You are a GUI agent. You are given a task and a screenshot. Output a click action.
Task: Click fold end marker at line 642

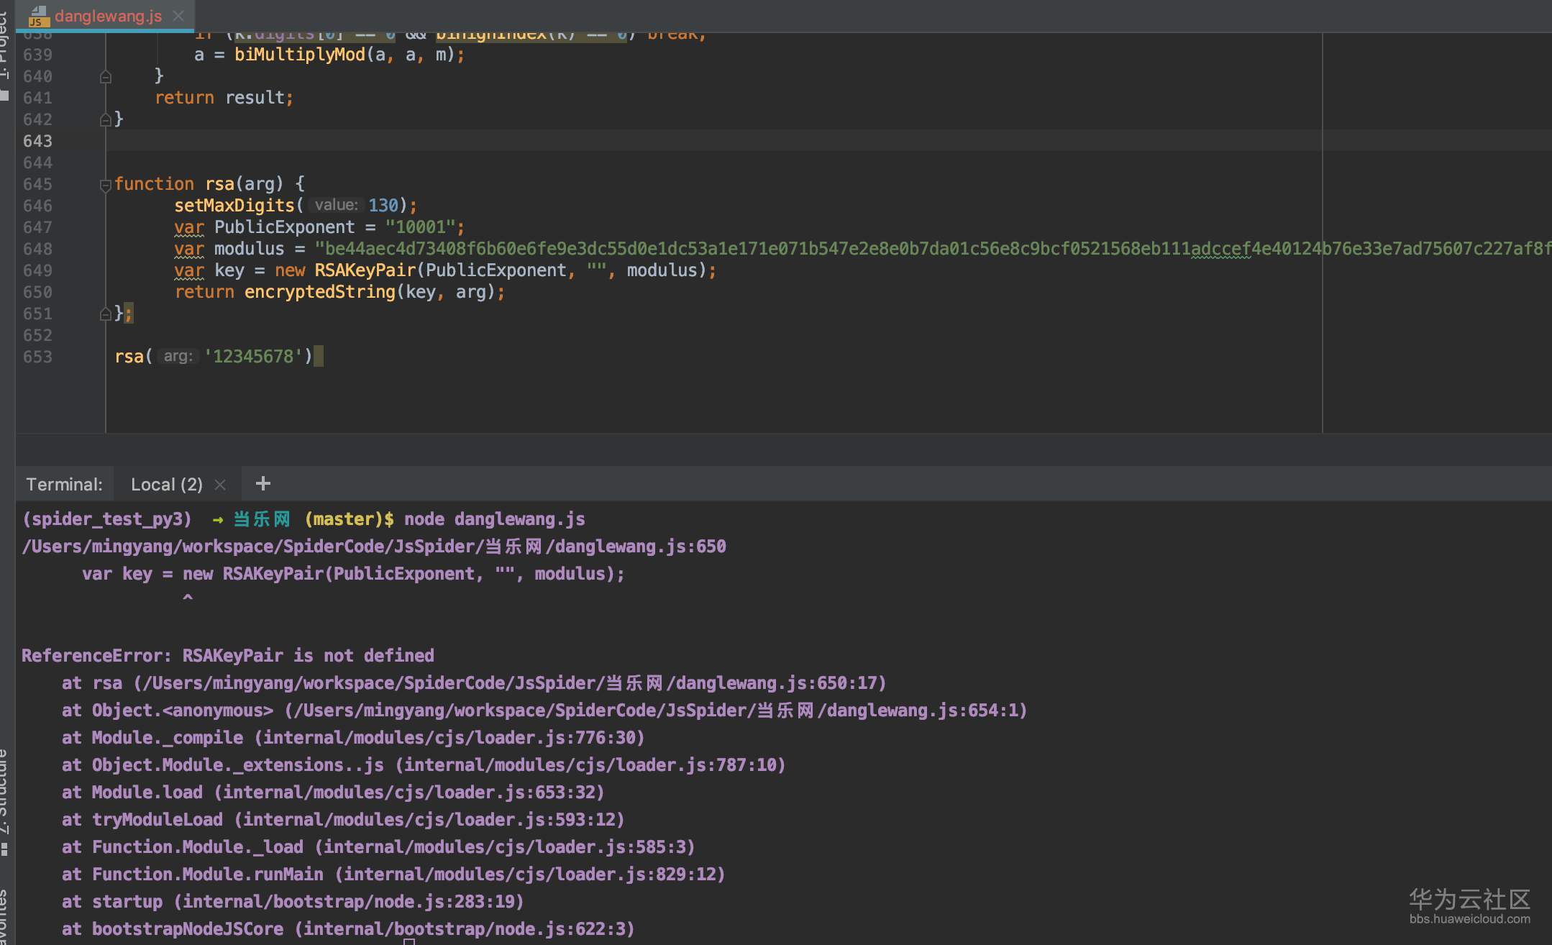point(105,120)
